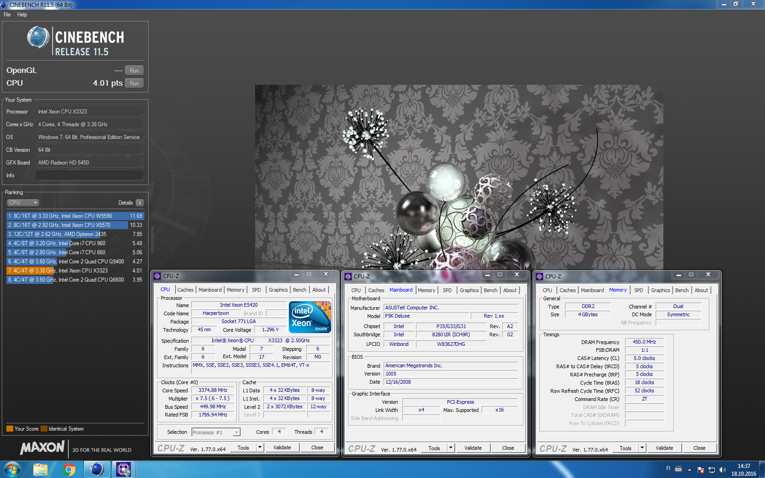Select ranking row Intel Core i7 CPU 960
This screenshot has height=478, width=765.
(x=75, y=243)
